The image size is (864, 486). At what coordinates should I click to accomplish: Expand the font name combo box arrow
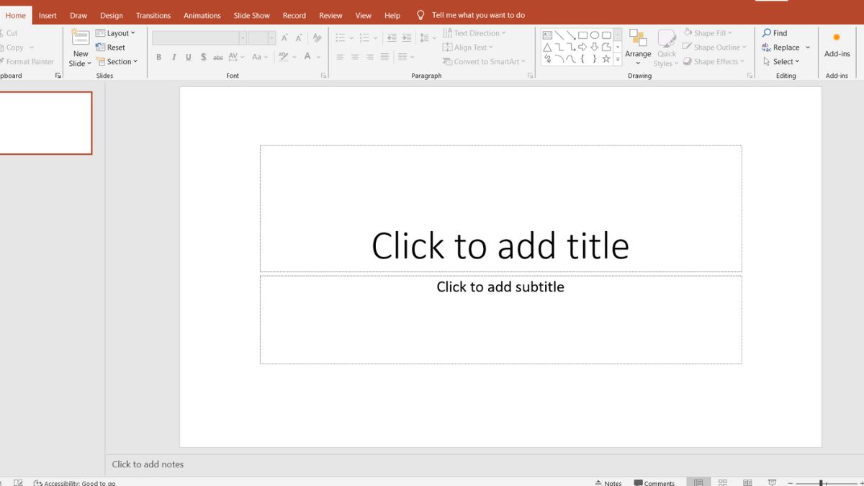(243, 38)
